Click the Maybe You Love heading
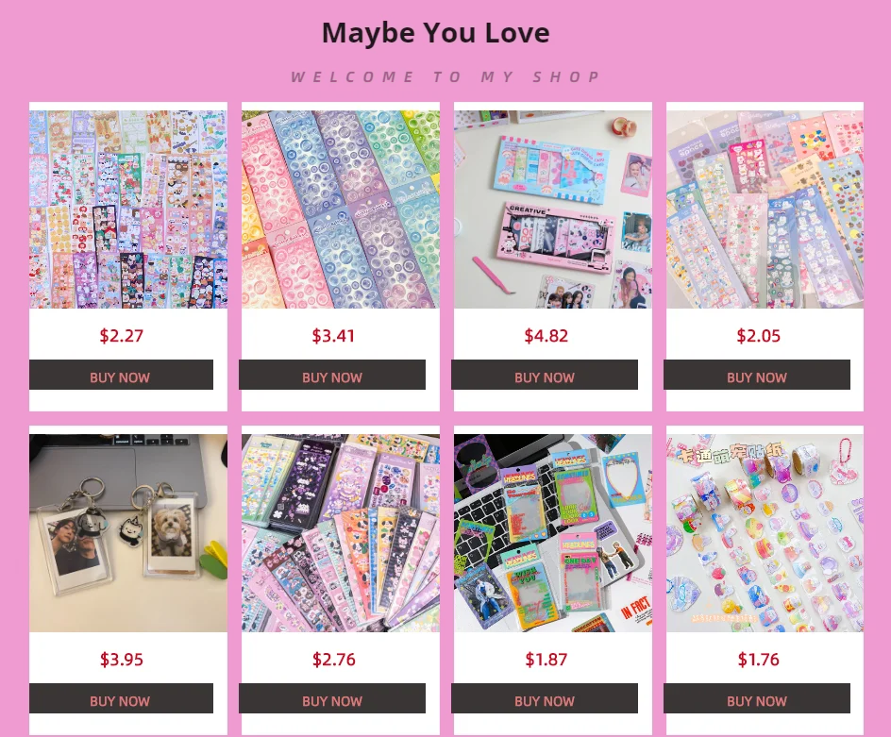The image size is (891, 737). click(x=436, y=33)
